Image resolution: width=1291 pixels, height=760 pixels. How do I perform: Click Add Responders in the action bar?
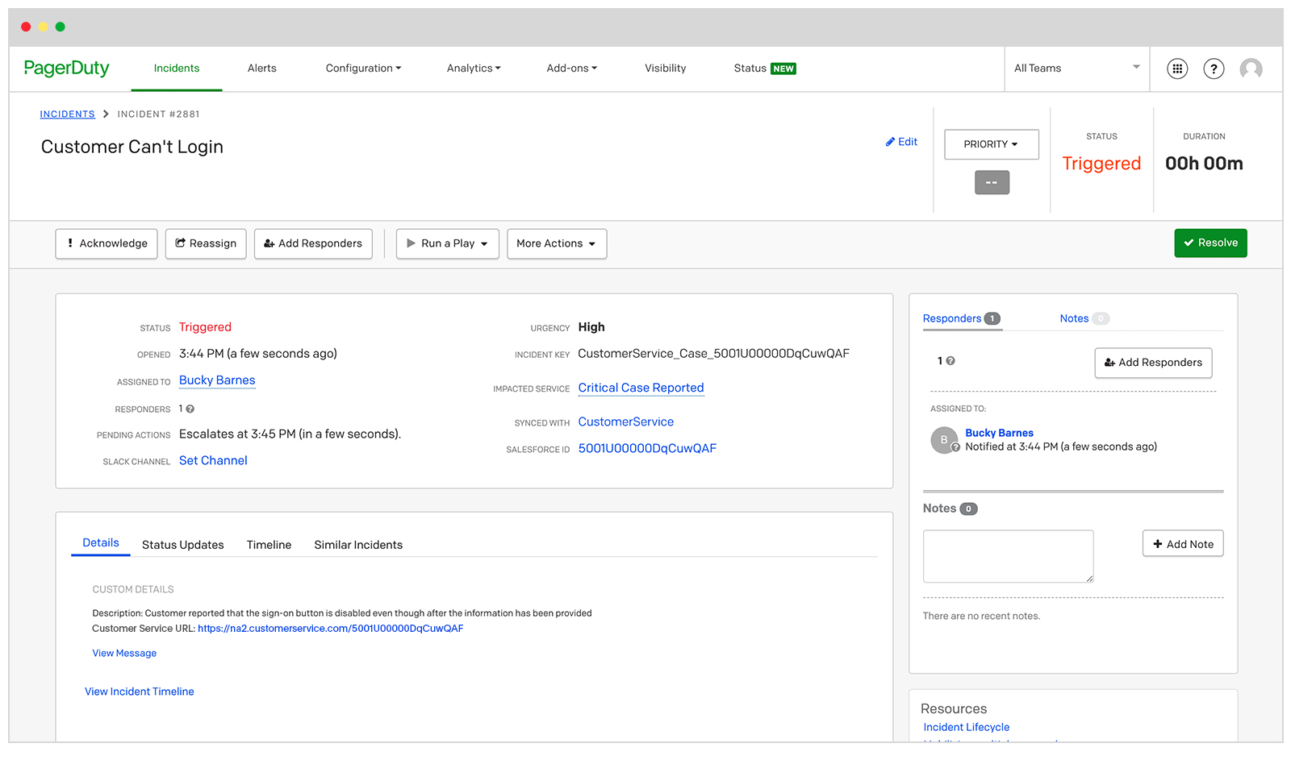coord(313,243)
